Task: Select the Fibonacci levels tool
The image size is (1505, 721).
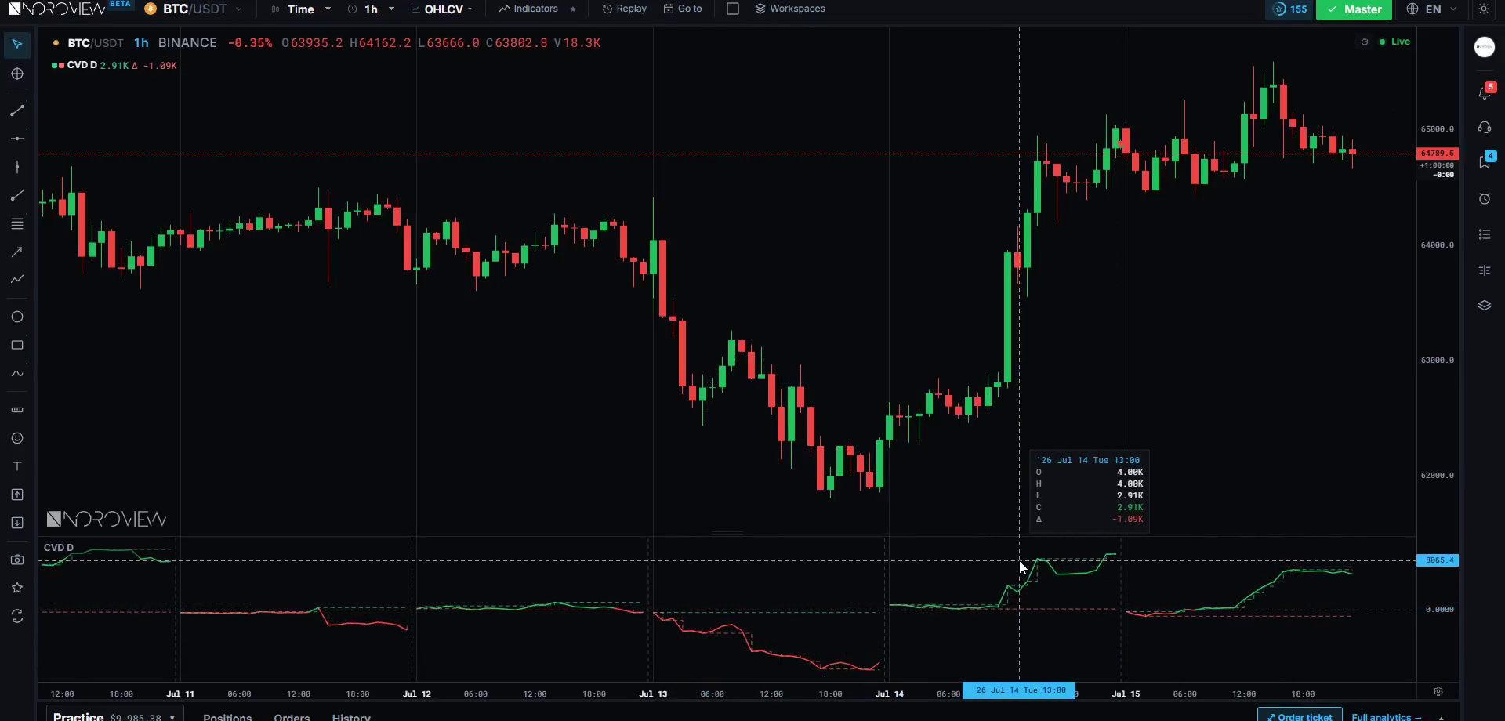Action: point(17,224)
